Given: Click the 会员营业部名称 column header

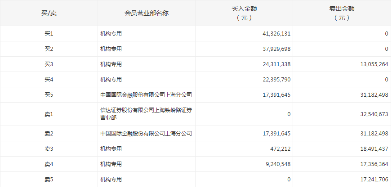Looking at the screenshot, I should [x=147, y=13].
